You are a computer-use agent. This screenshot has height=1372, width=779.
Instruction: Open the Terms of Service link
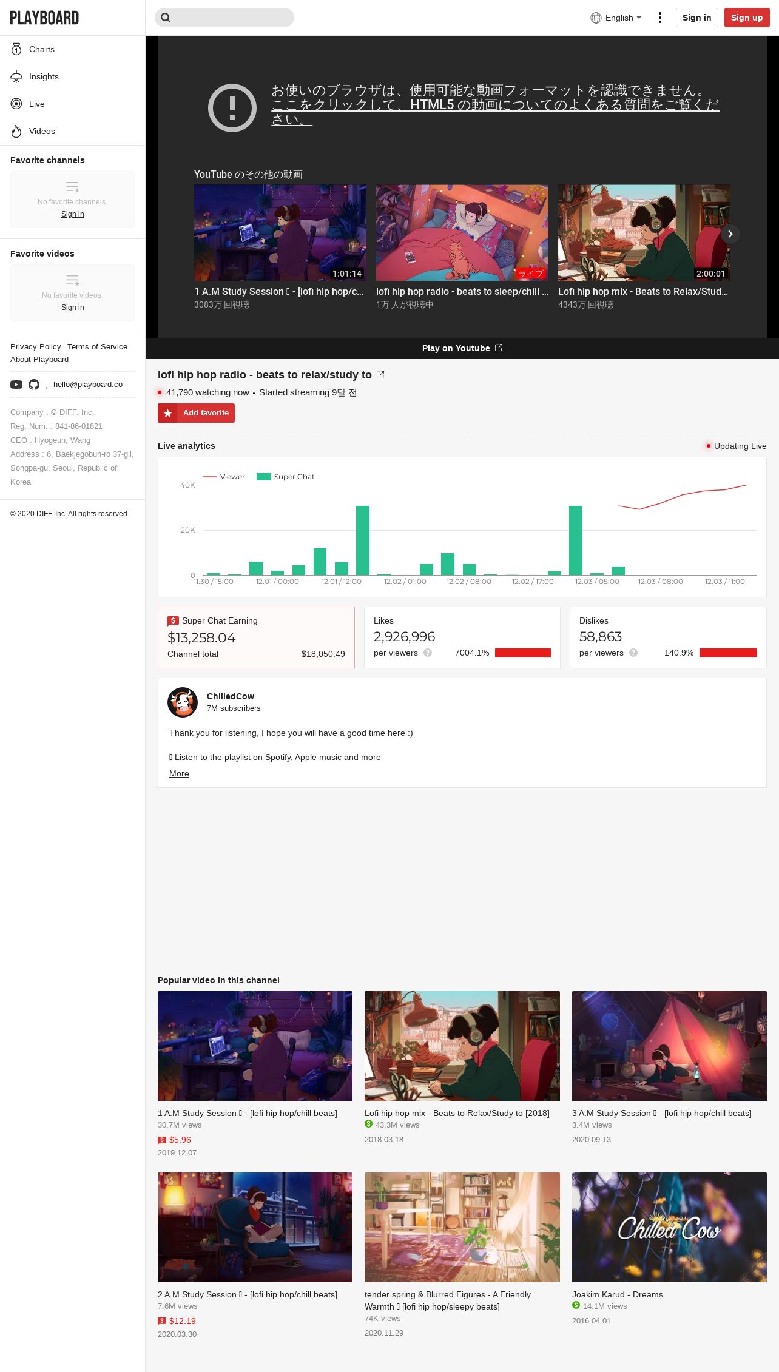click(98, 346)
